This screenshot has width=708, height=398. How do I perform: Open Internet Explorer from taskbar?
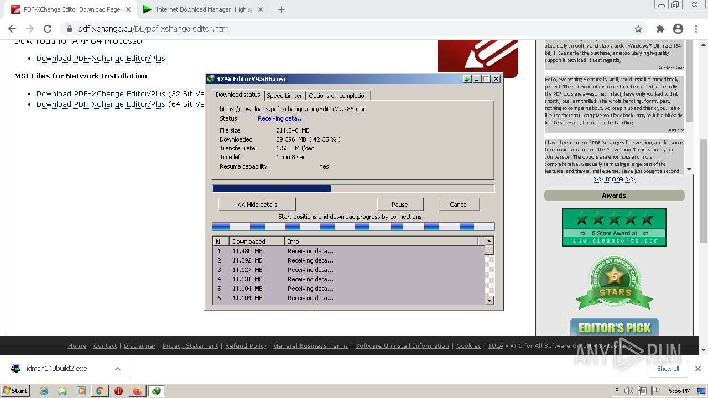pyautogui.click(x=44, y=391)
